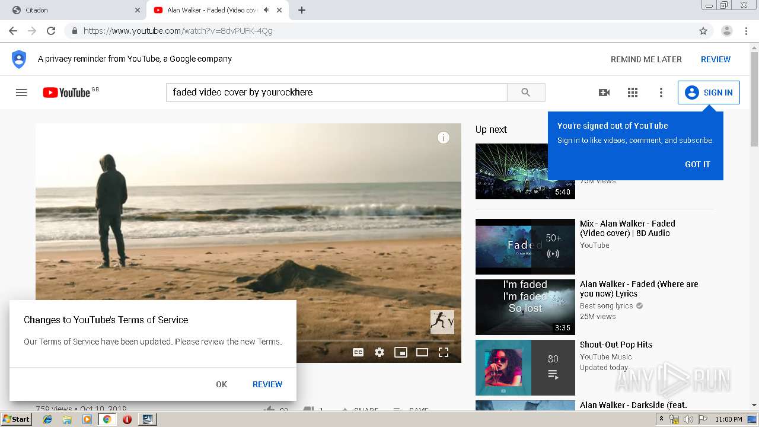This screenshot has width=759, height=427.
Task: Enter full screen on the video
Action: 444,352
